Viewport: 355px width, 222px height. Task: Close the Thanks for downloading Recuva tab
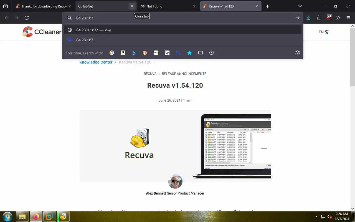pyautogui.click(x=70, y=6)
